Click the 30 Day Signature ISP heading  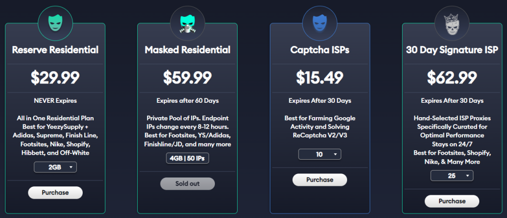pyautogui.click(x=452, y=50)
